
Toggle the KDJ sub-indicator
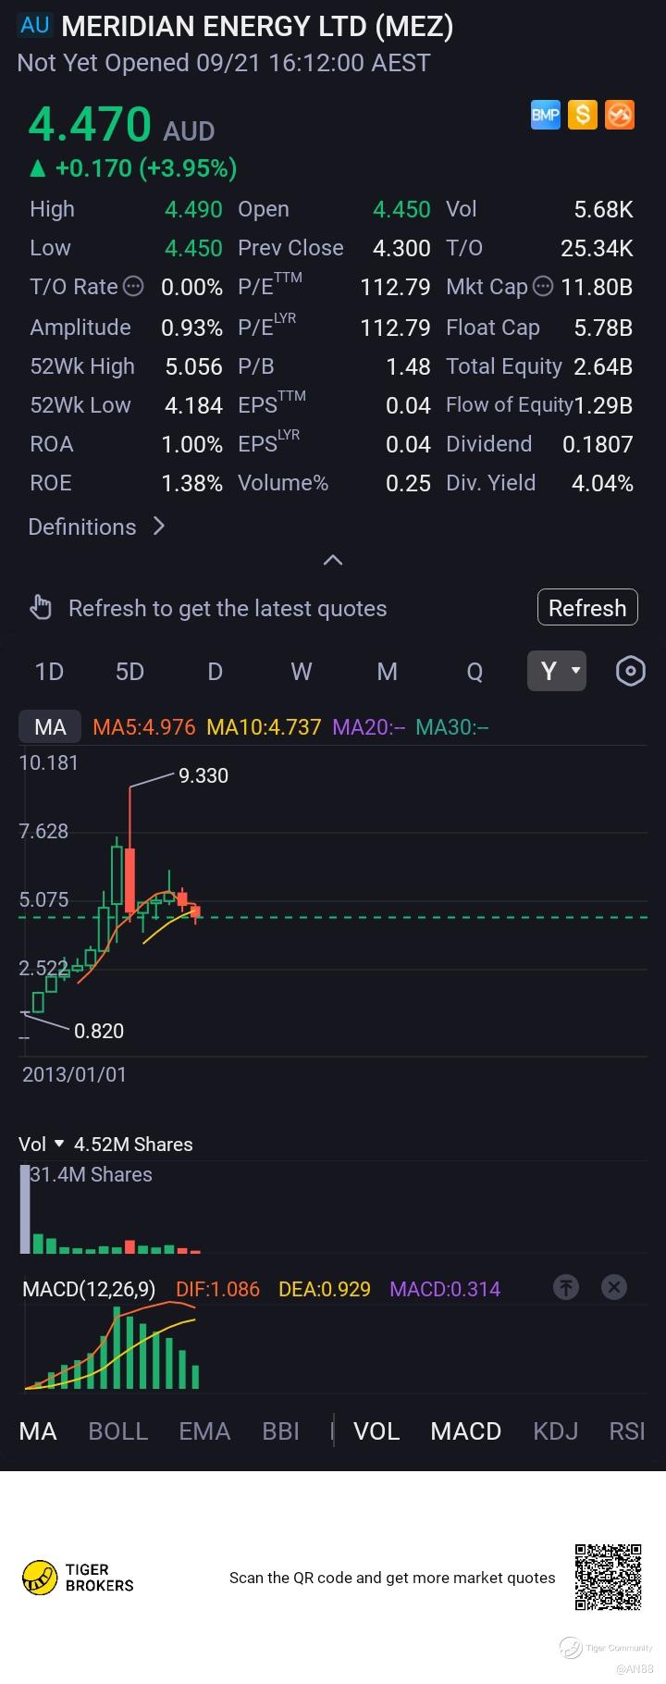[556, 1431]
